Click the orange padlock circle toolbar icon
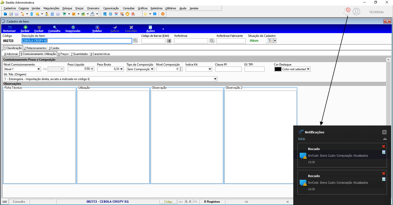The image size is (393, 205). (128, 14)
